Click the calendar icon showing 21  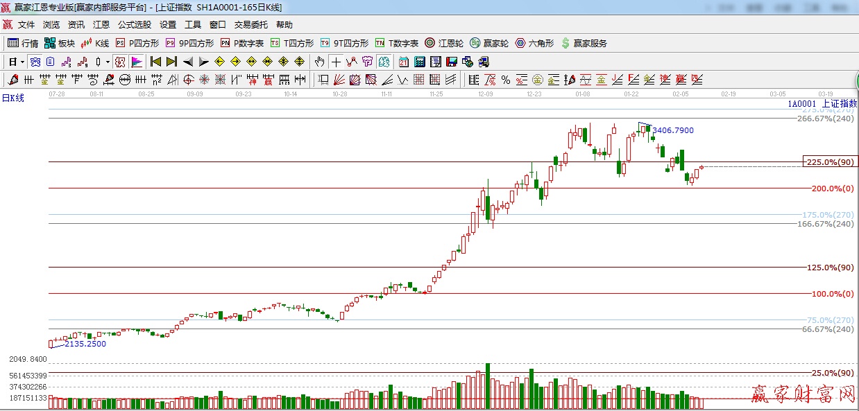pos(403,62)
